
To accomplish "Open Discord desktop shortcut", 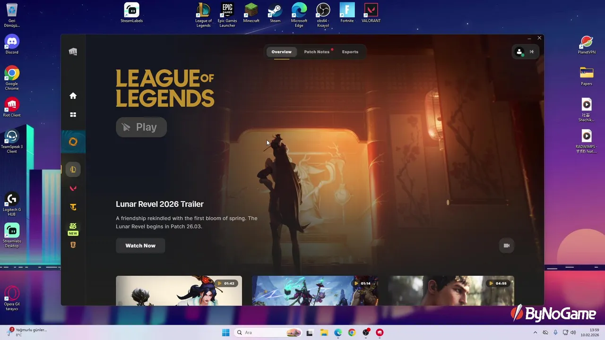I will pos(12,44).
